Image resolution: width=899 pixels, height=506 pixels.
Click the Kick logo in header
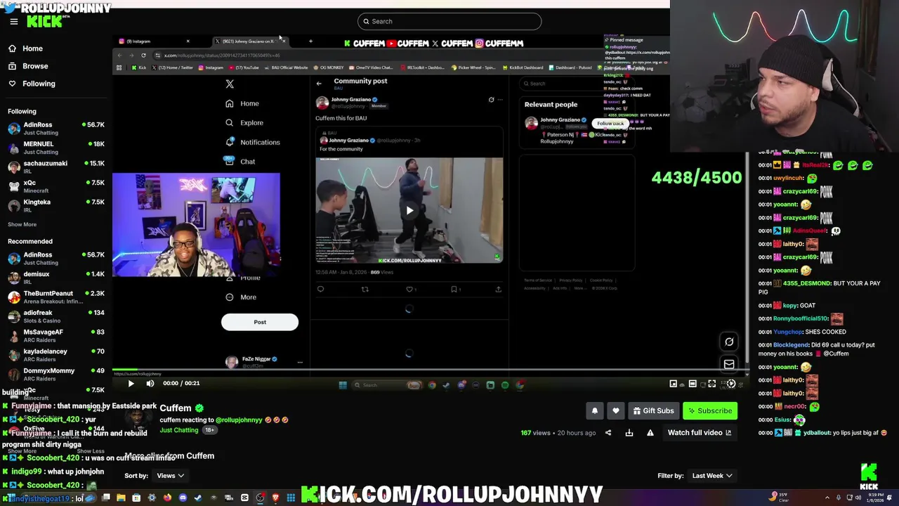pos(44,21)
